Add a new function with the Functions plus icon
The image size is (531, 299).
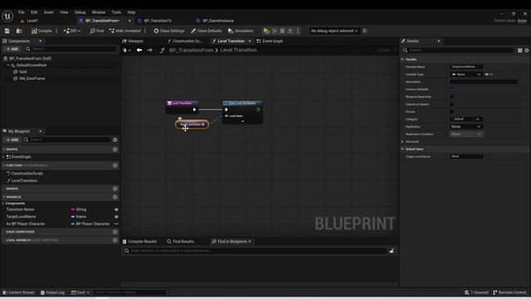115,165
